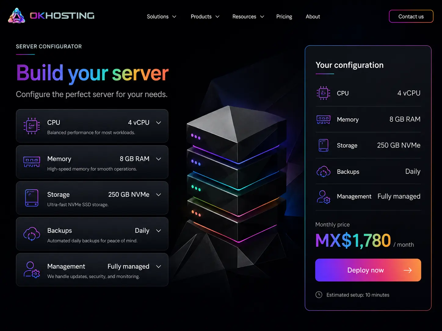Image resolution: width=442 pixels, height=331 pixels.
Task: Click "Configure the perfect server for your needs." subtitle
Action: (92, 94)
